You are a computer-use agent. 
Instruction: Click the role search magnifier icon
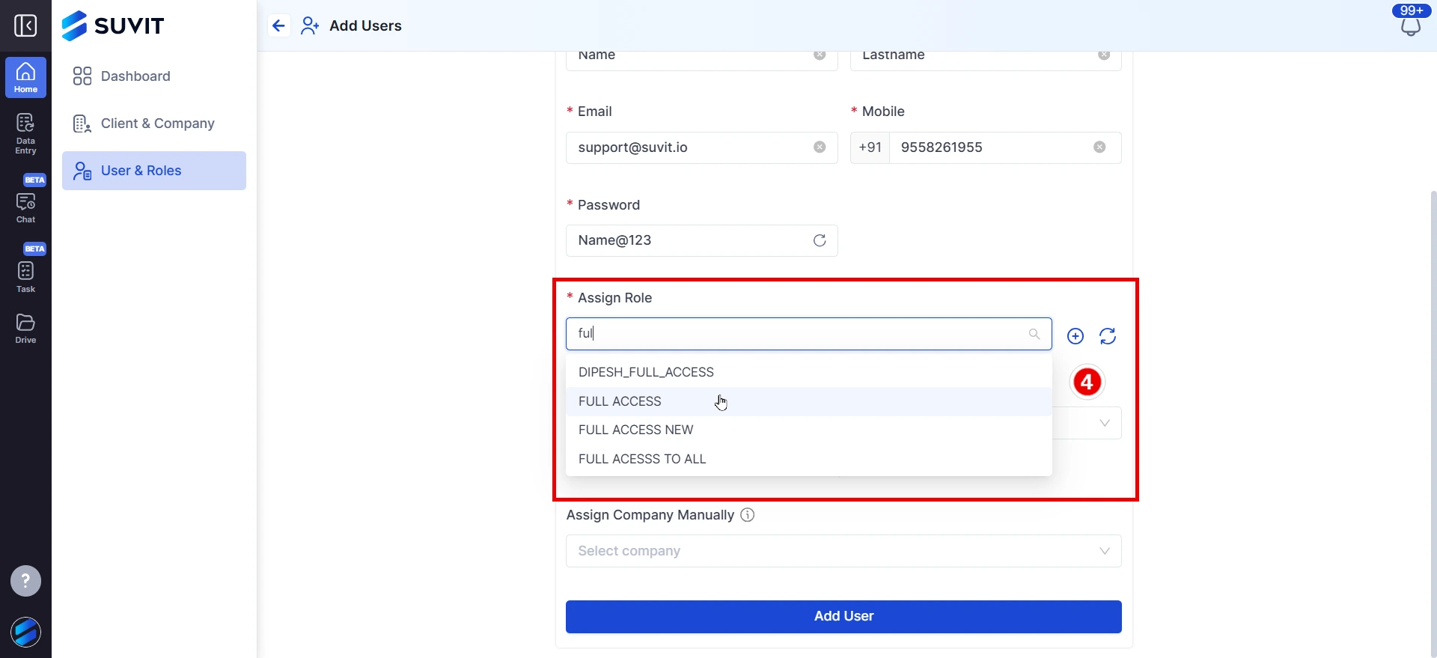pos(1034,334)
